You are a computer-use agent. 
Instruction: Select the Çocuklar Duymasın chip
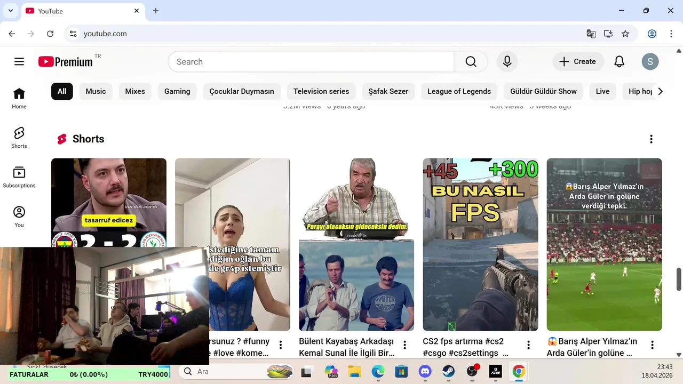[242, 91]
